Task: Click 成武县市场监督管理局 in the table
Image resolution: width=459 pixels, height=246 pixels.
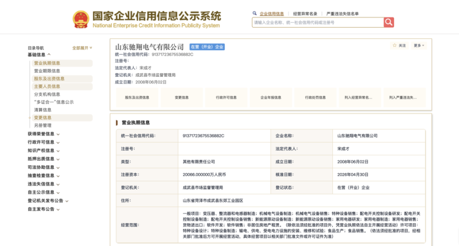Action: pyautogui.click(x=203, y=188)
